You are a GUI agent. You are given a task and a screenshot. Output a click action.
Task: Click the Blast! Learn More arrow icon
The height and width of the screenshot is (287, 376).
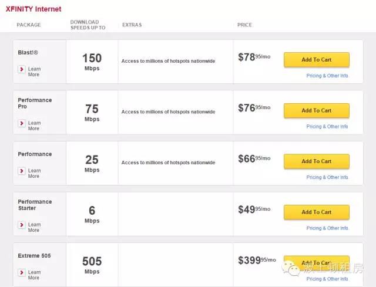point(22,69)
